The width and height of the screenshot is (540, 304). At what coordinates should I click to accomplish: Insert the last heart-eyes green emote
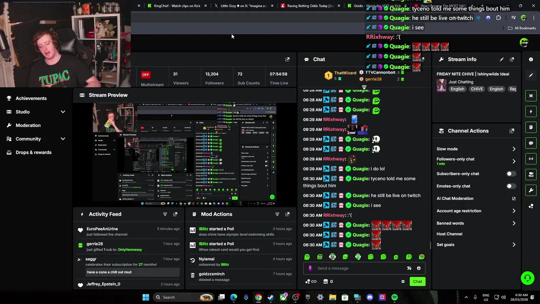(421, 257)
